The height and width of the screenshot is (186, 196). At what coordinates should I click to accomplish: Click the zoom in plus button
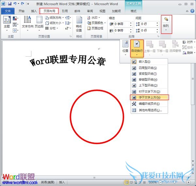pos(188,182)
